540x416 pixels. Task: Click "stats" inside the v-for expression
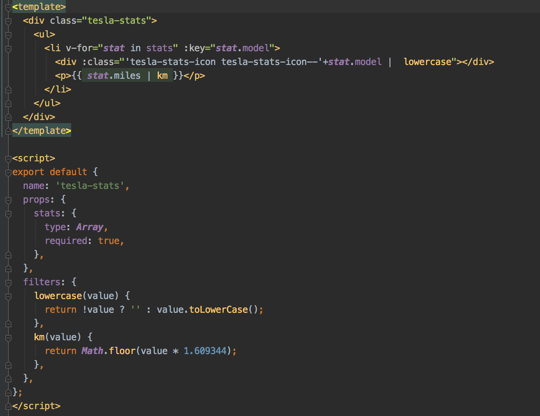pyautogui.click(x=159, y=48)
